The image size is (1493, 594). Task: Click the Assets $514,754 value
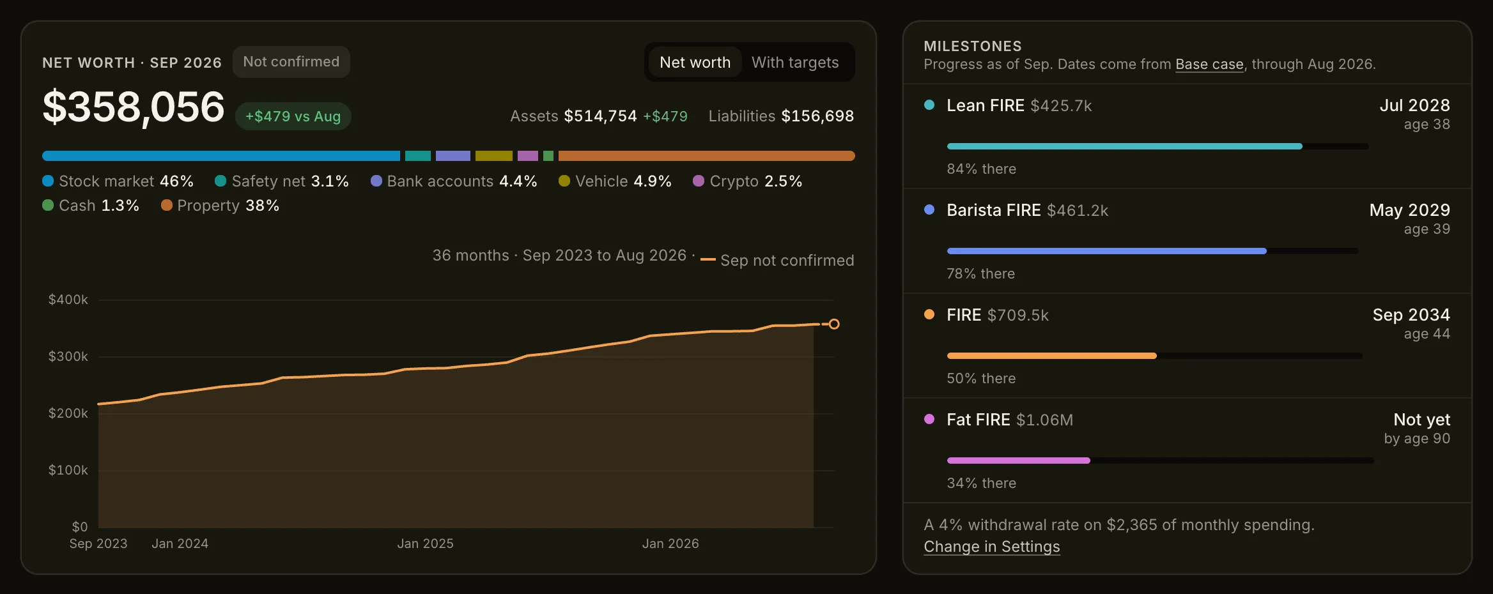[x=600, y=116]
